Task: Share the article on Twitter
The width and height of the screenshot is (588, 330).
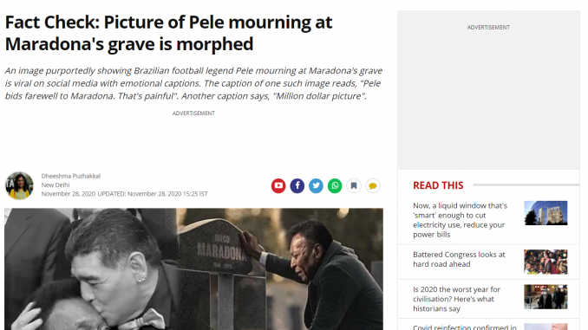Action: coord(316,186)
